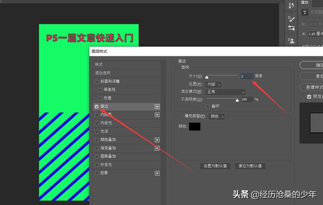
Task: Open the Brushes panel icon
Action: (291, 28)
